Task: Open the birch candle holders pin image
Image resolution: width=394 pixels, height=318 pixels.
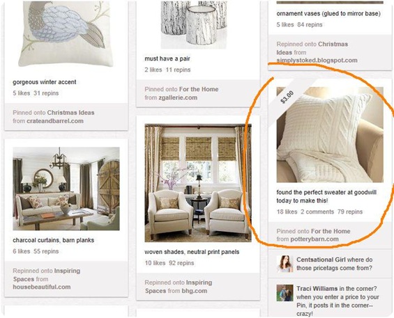Action: click(x=194, y=25)
